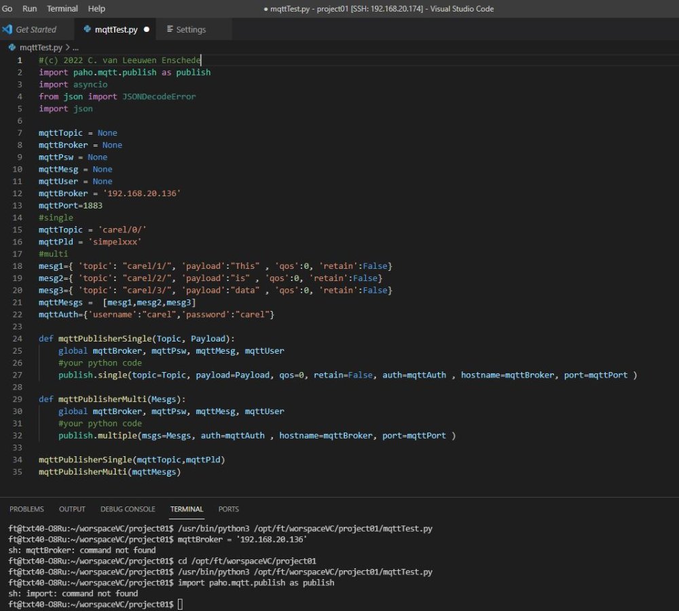
Task: Click the Settings tab list icon
Action: (170, 29)
